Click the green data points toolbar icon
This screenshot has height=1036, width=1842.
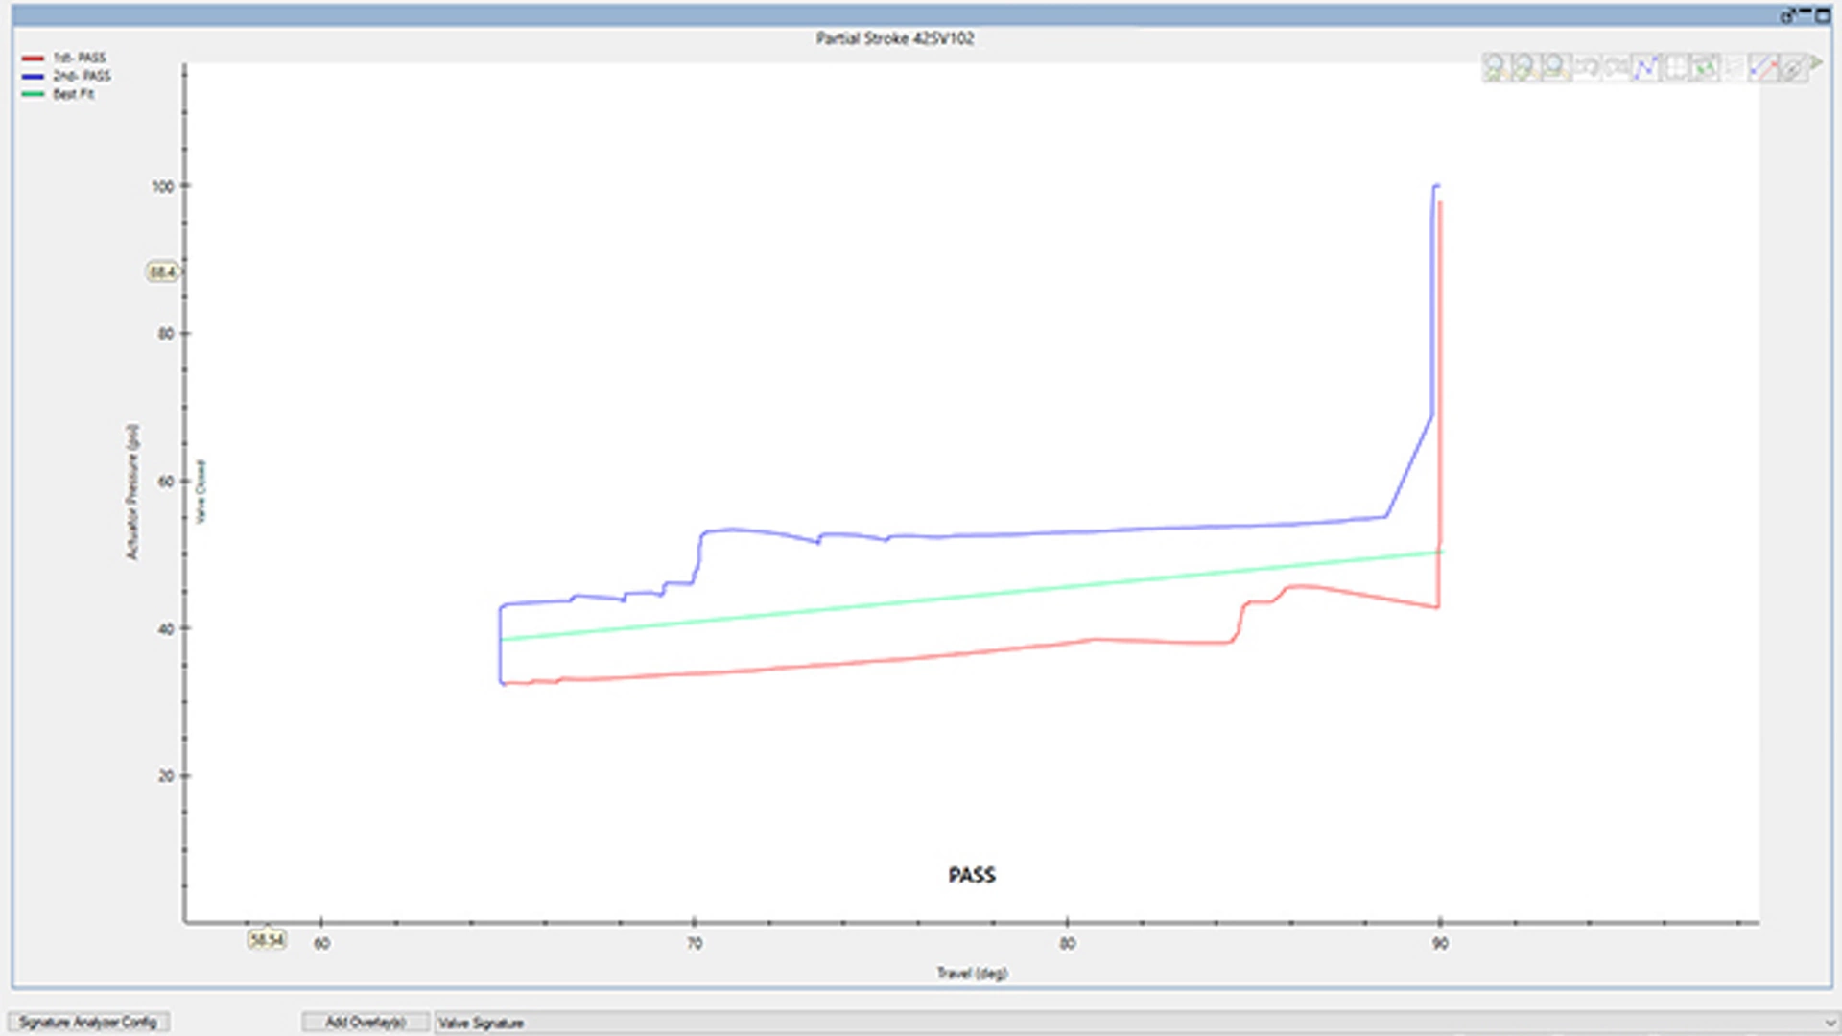coord(1705,67)
